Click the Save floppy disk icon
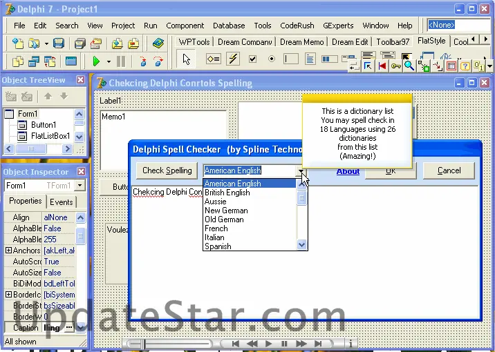Viewport: 495px width, 352px height. pyautogui.click(x=59, y=43)
